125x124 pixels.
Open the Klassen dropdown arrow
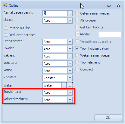point(70,21)
